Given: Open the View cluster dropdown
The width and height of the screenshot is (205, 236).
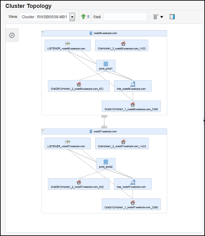Looking at the screenshot, I should coord(72,17).
